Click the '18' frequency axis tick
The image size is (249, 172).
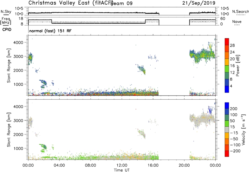21,19
